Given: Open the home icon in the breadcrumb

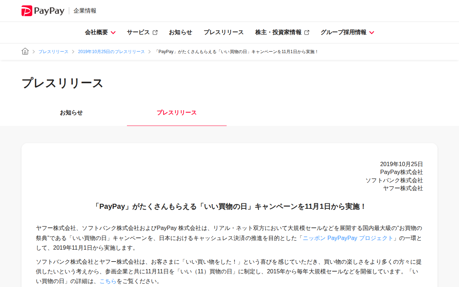Looking at the screenshot, I should [25, 51].
